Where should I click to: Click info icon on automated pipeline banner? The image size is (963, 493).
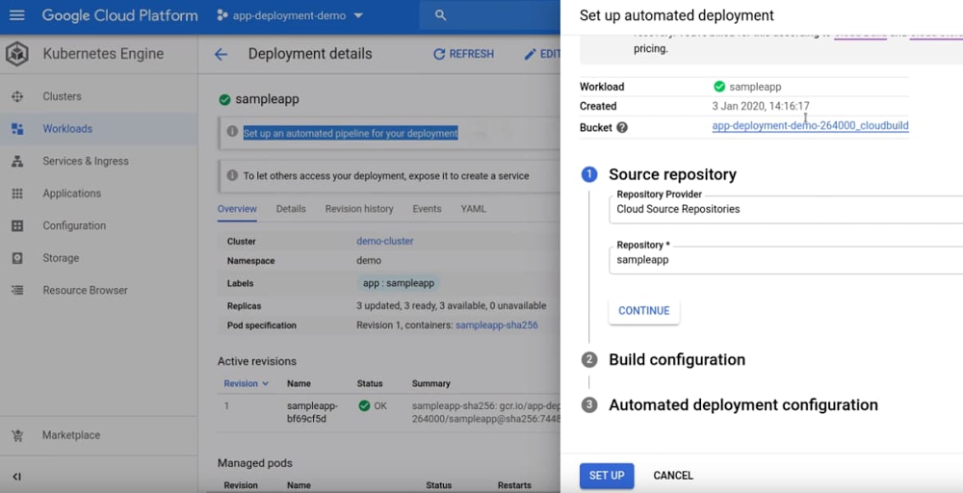click(x=232, y=131)
